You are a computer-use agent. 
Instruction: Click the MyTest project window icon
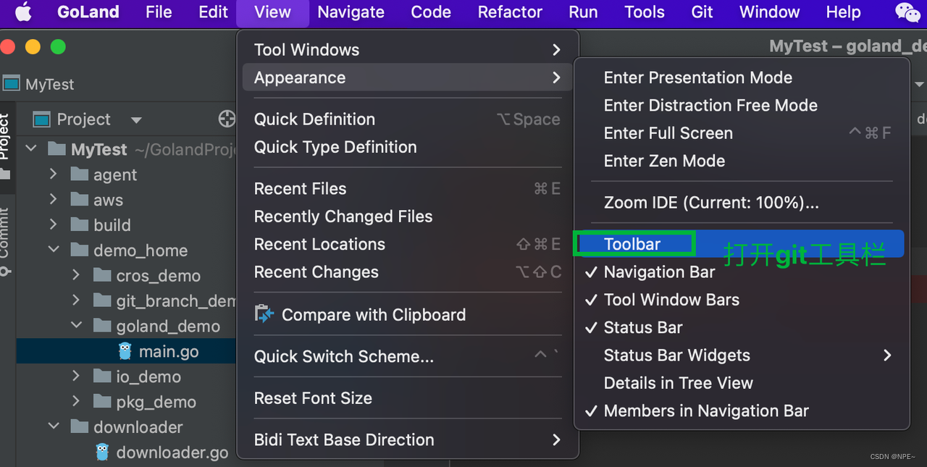(x=11, y=84)
